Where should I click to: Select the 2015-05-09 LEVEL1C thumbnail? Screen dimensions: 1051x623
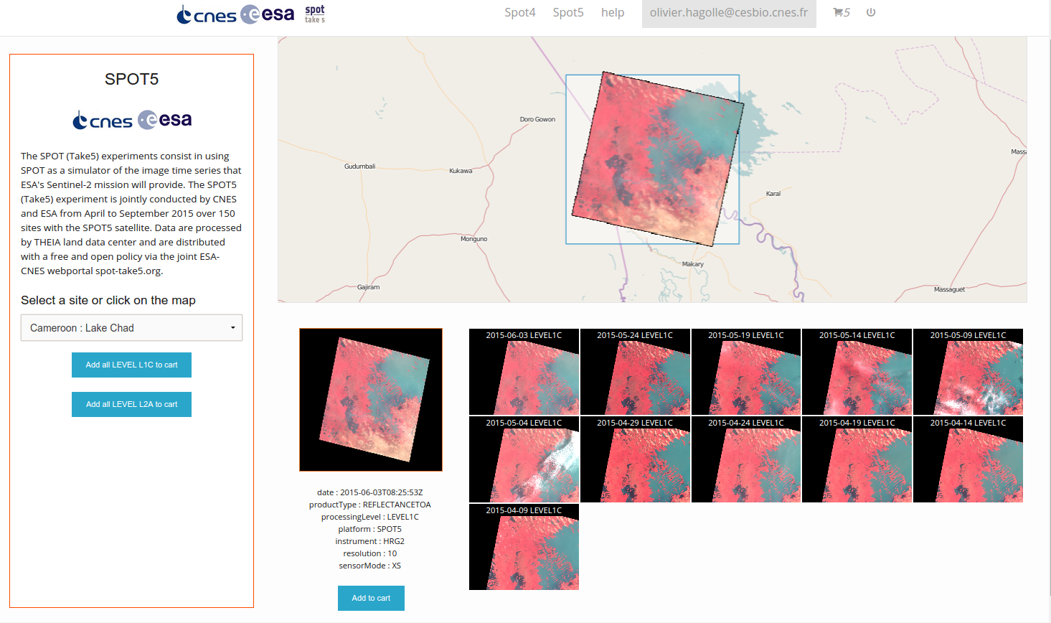968,372
